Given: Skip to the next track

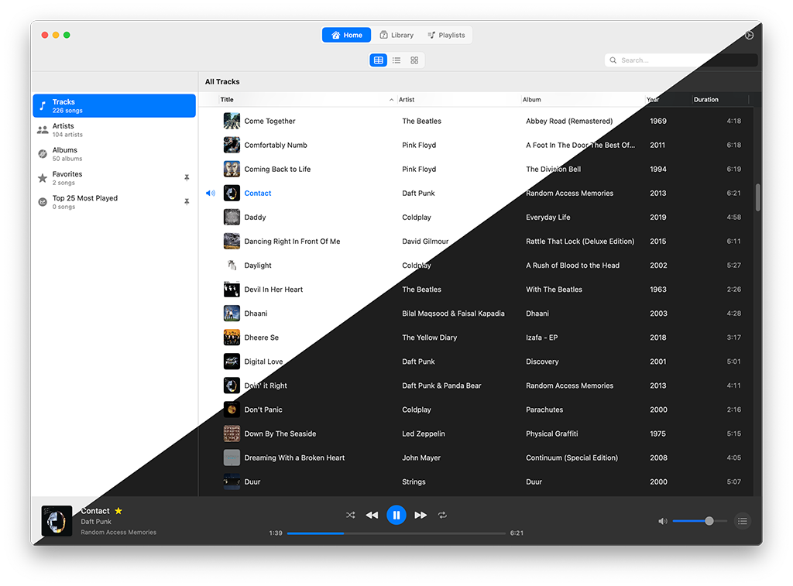Looking at the screenshot, I should (421, 515).
